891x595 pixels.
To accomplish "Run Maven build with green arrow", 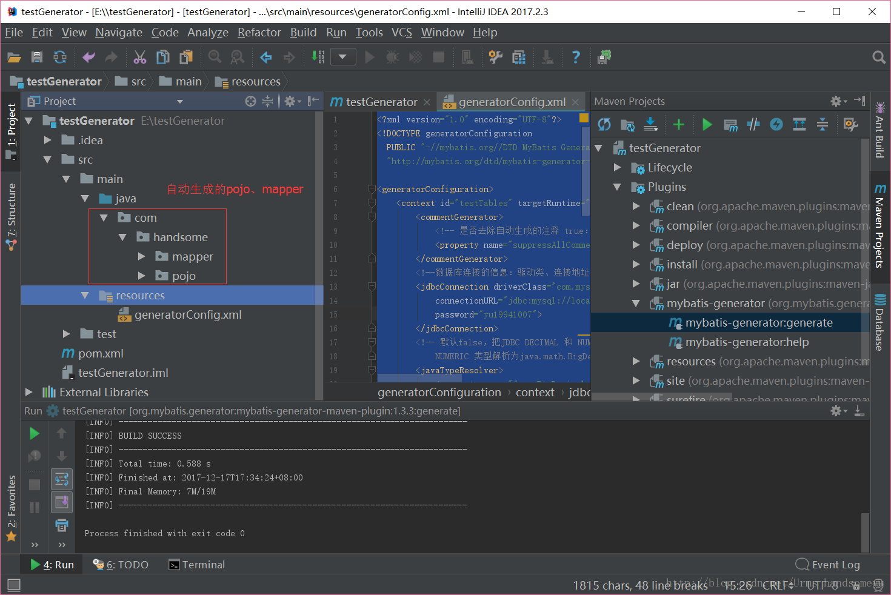I will (x=707, y=125).
